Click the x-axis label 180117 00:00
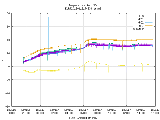Image resolution: width=160 pixels, height=120 pixels. pos(40,111)
